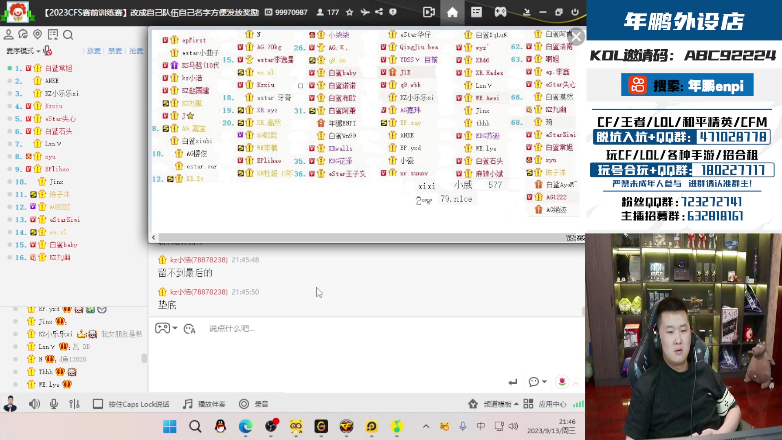Viewport: 782px width, 440px height.
Task: Click the share icon in title bar
Action: click(379, 12)
